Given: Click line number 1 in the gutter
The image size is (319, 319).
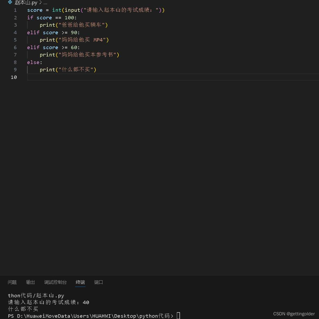Looking at the screenshot, I should coord(15,10).
